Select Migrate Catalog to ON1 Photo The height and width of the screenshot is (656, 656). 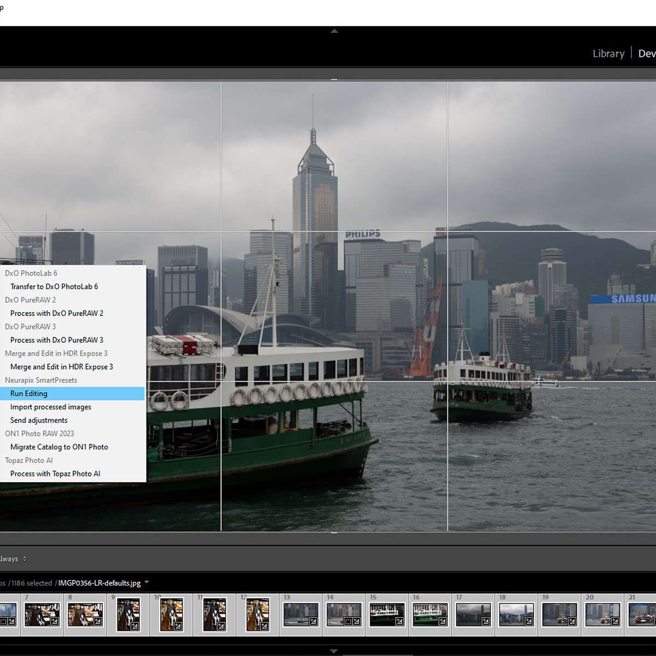[59, 447]
